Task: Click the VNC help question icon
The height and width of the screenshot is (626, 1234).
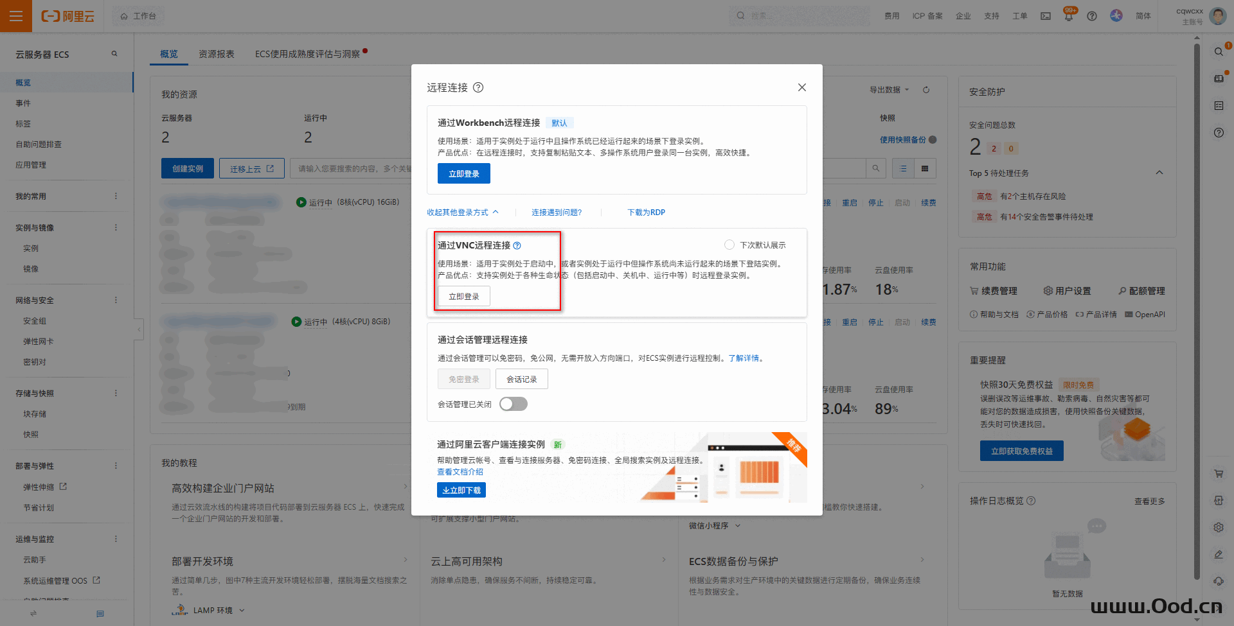Action: [517, 245]
